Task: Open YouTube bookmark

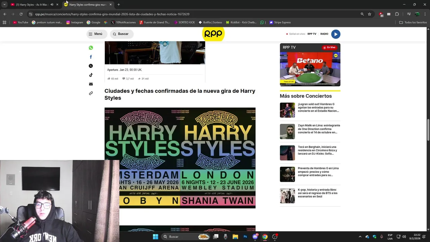Action: pos(20,23)
